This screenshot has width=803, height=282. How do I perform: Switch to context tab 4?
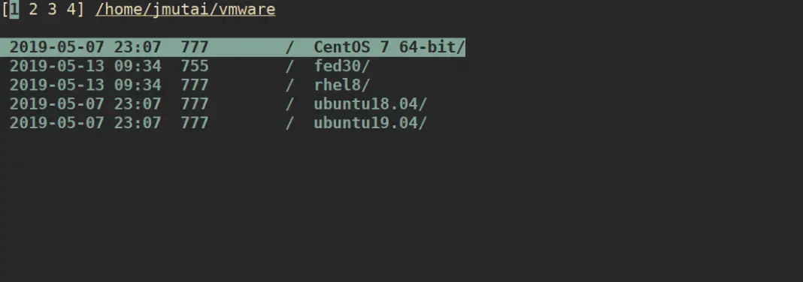tap(71, 10)
